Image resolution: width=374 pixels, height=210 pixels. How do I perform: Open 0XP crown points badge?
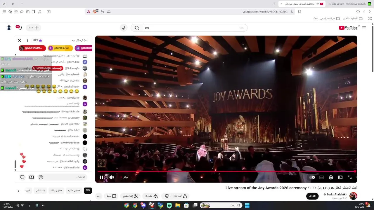[37, 40]
